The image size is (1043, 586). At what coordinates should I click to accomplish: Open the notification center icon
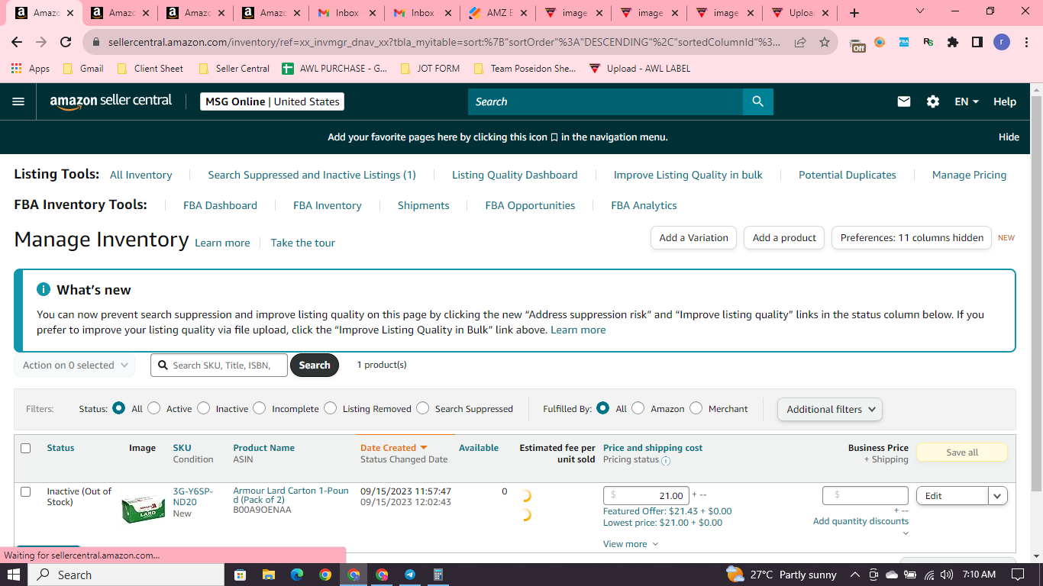tap(1018, 575)
